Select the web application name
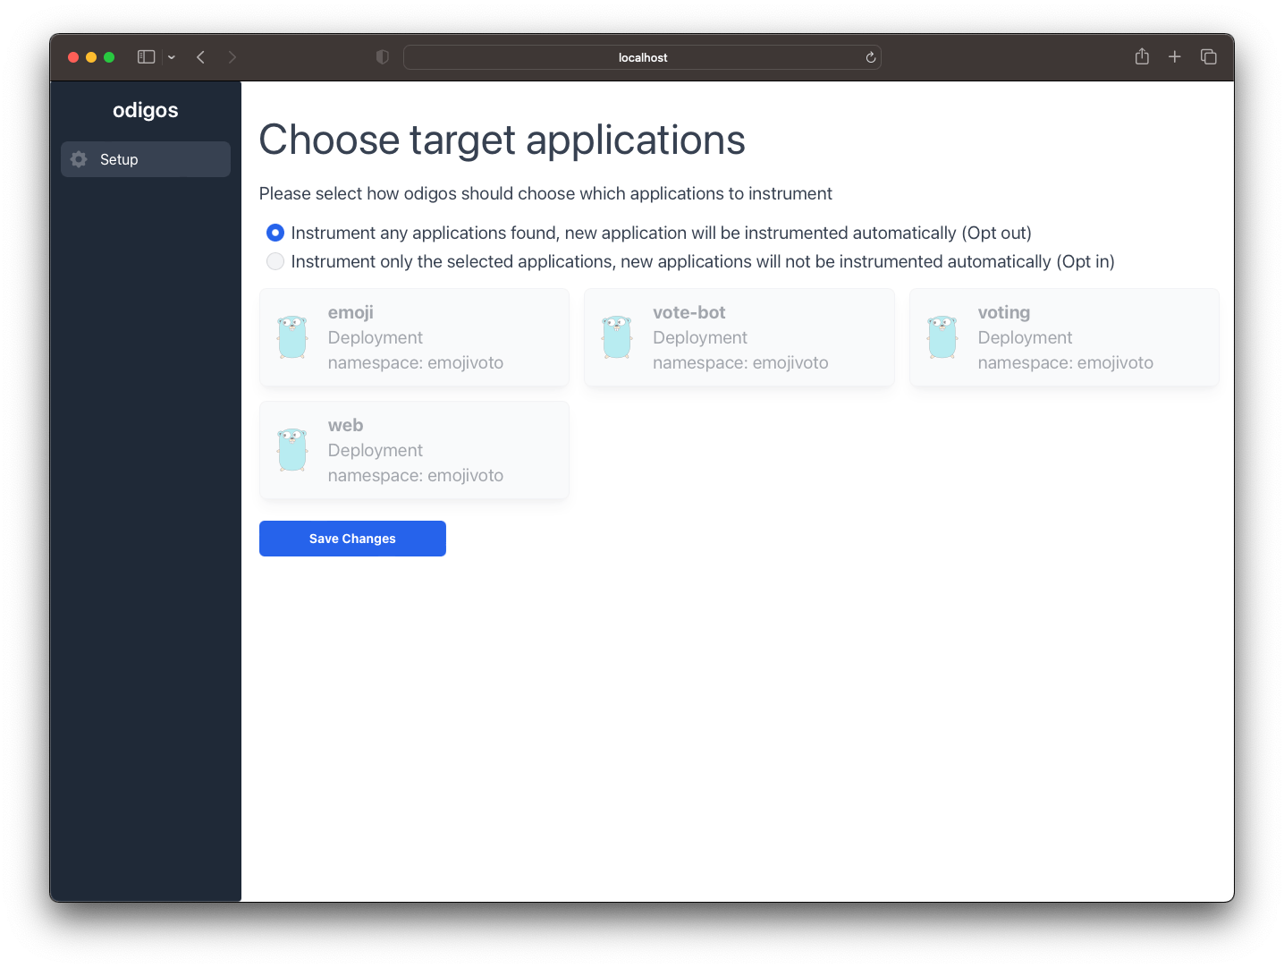This screenshot has width=1284, height=968. (x=345, y=425)
